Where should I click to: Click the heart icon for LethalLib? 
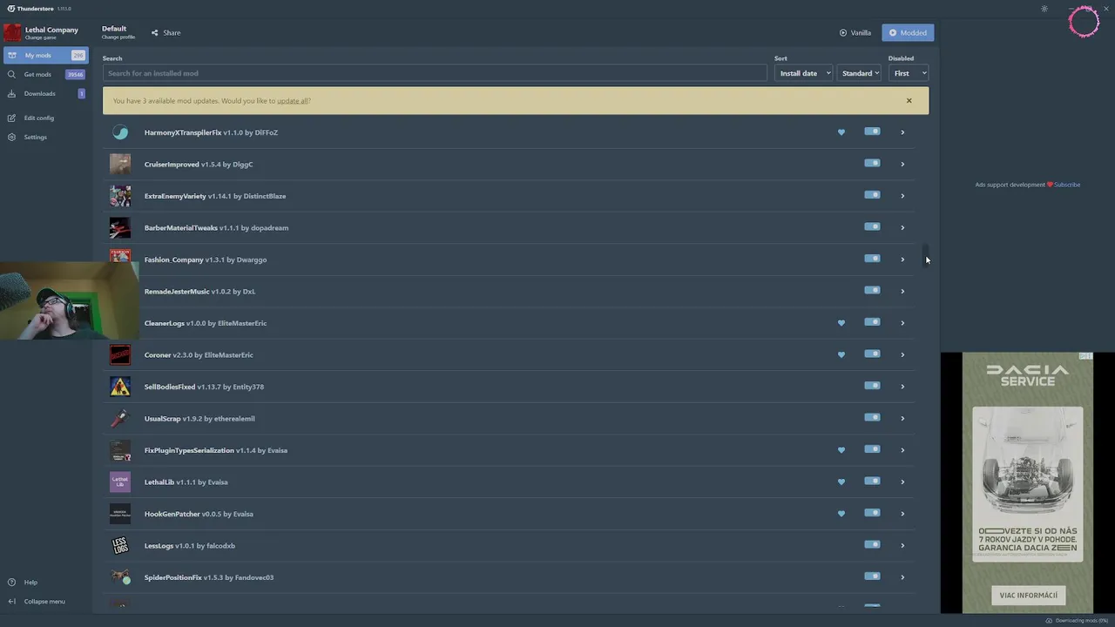pyautogui.click(x=841, y=482)
